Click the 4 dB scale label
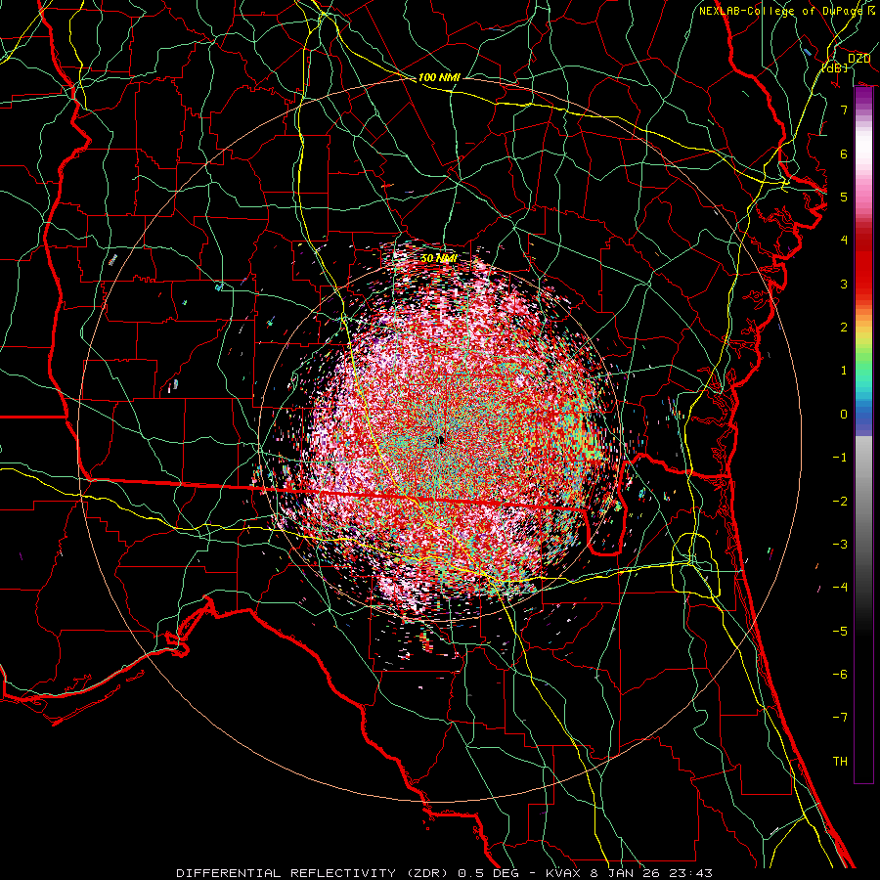Viewport: 880px width, 880px height. pos(844,241)
